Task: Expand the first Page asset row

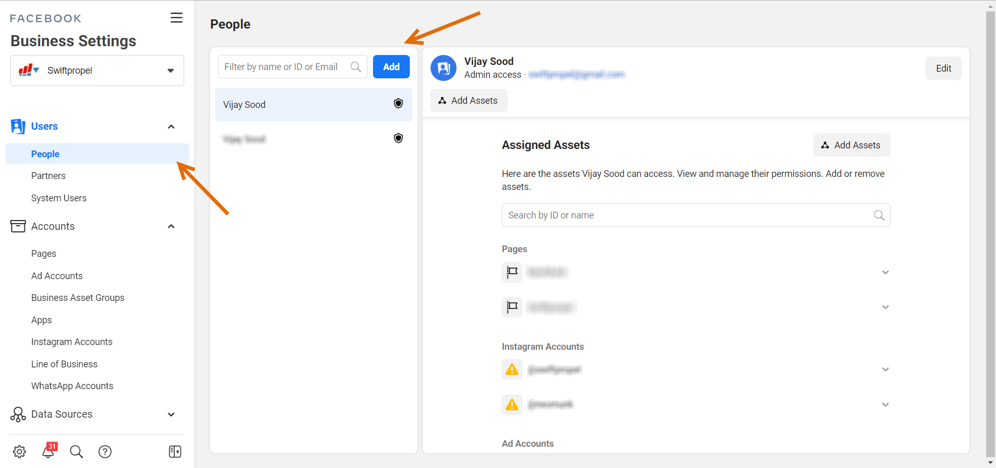Action: [885, 272]
